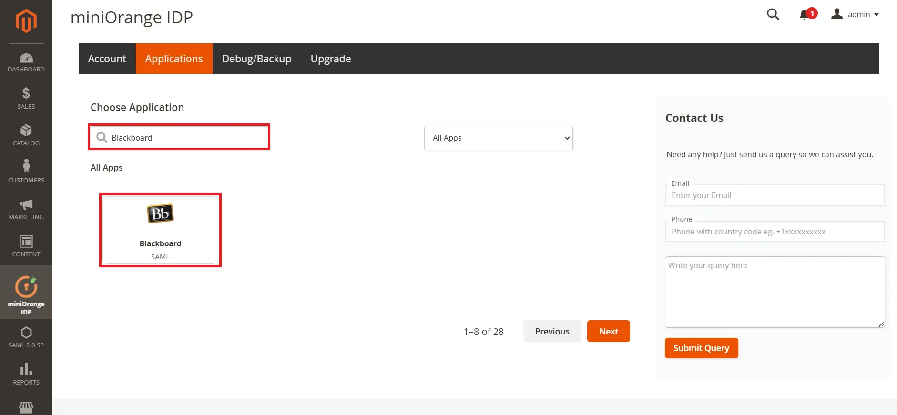The width and height of the screenshot is (897, 415).
Task: Click the query text area
Action: [775, 292]
